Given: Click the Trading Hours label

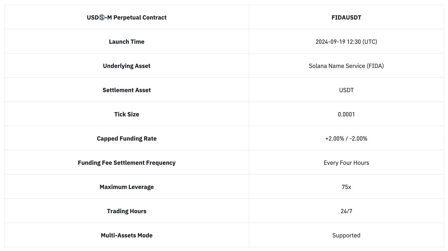Looking at the screenshot, I should point(127,211).
